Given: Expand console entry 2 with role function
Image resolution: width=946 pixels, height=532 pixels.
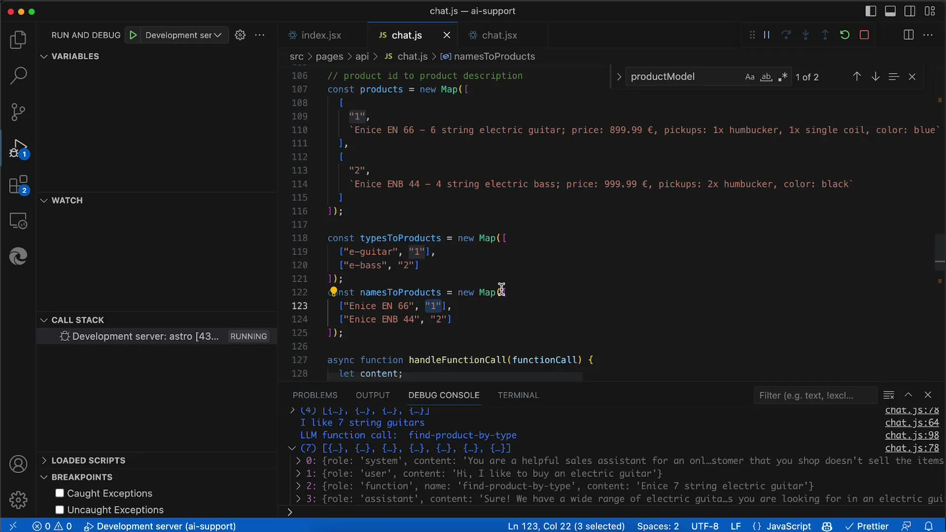Looking at the screenshot, I should [298, 486].
